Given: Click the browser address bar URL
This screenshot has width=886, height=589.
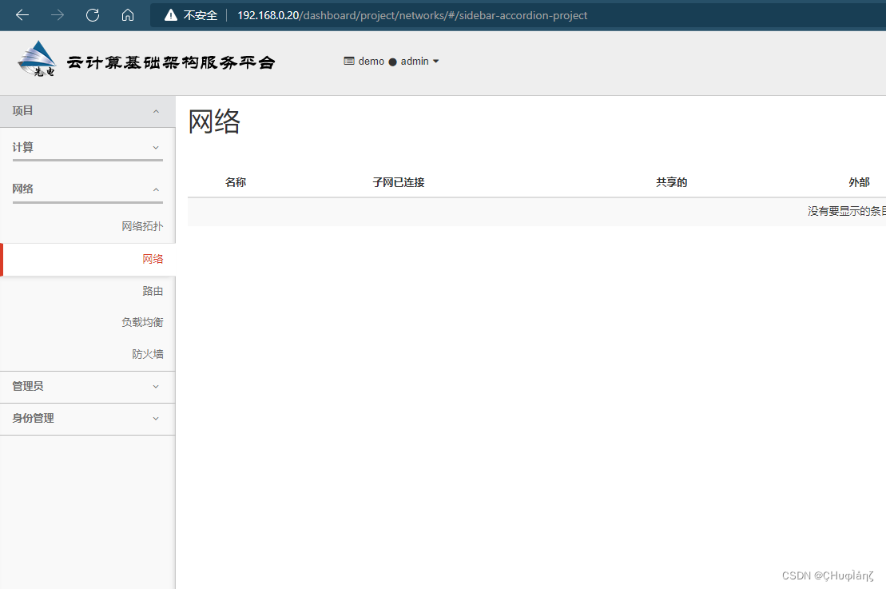Looking at the screenshot, I should click(x=412, y=15).
